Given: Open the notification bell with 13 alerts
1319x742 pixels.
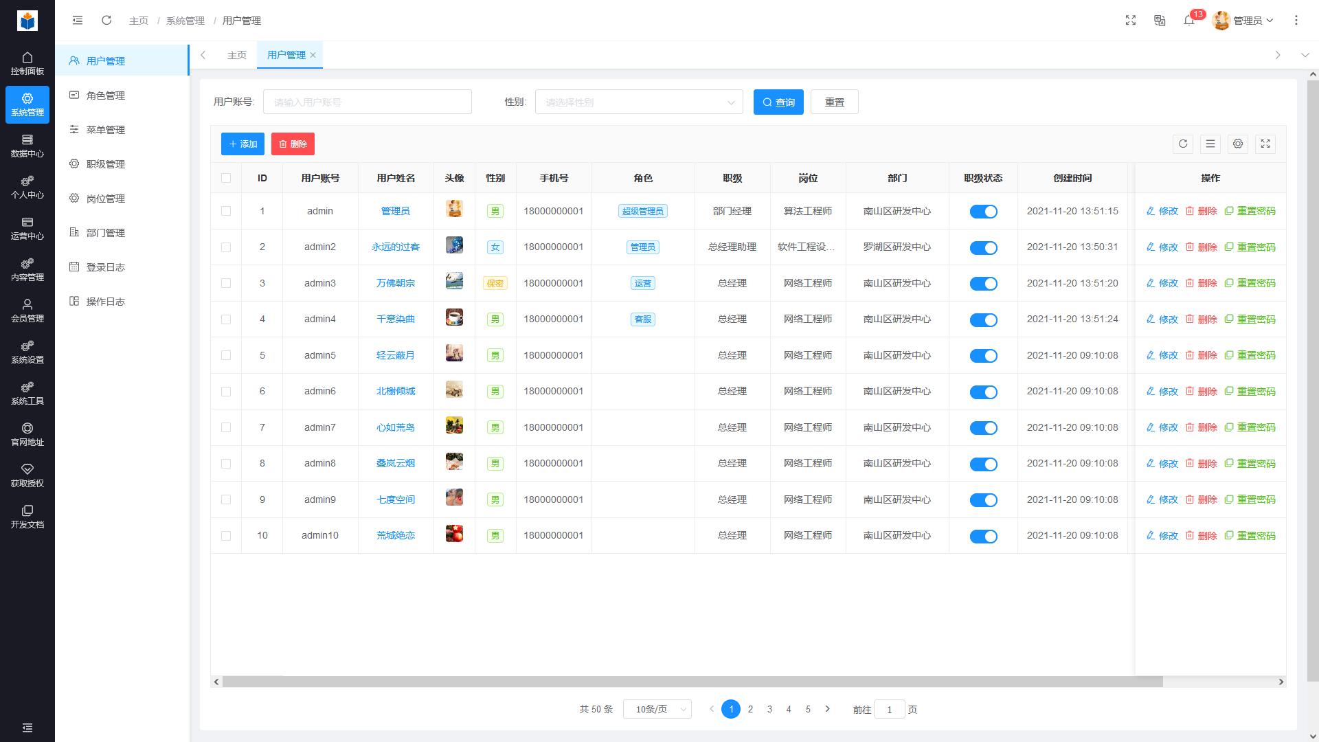Looking at the screenshot, I should (x=1189, y=21).
